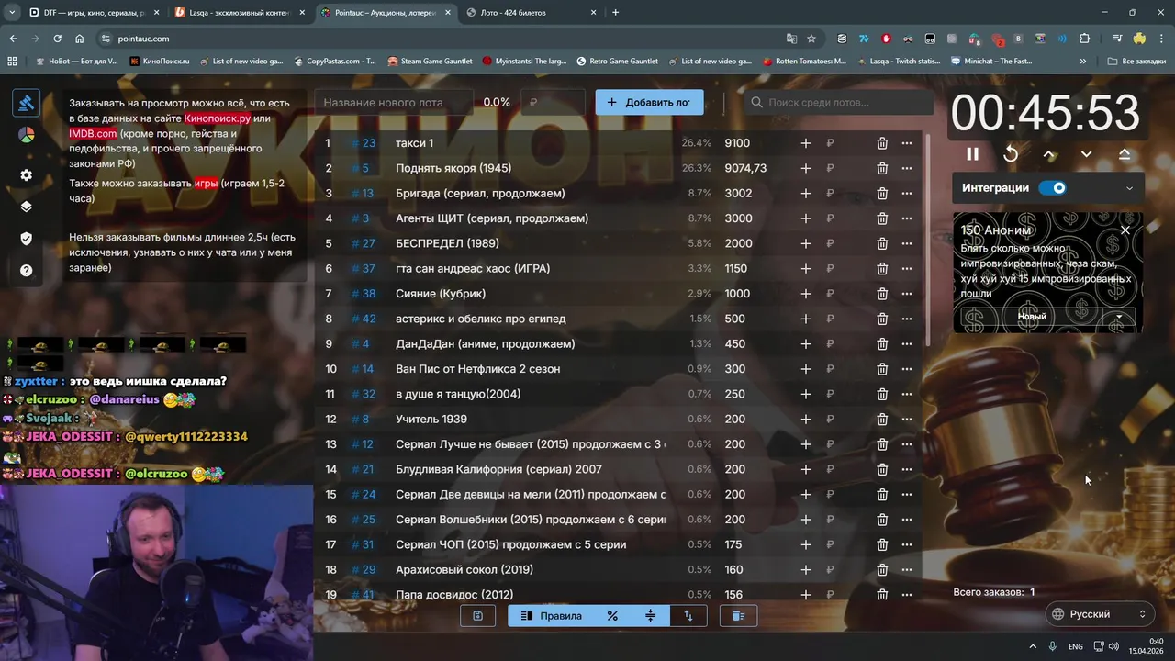Open the tab search dropdown

tap(12, 13)
